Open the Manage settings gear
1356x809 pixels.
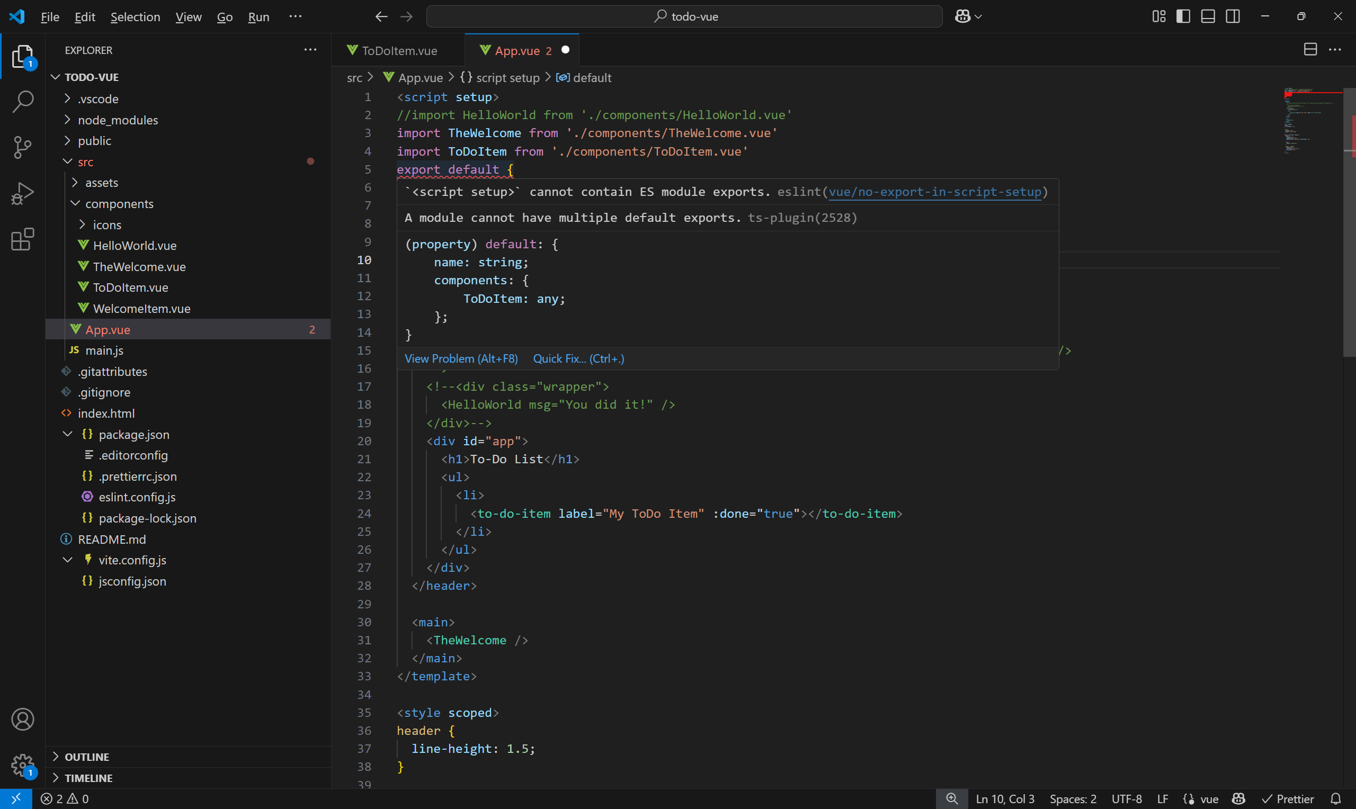(x=22, y=766)
